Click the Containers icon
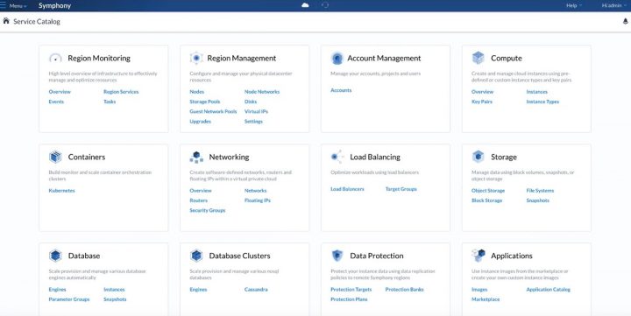This screenshot has height=316, width=631. (x=55, y=157)
